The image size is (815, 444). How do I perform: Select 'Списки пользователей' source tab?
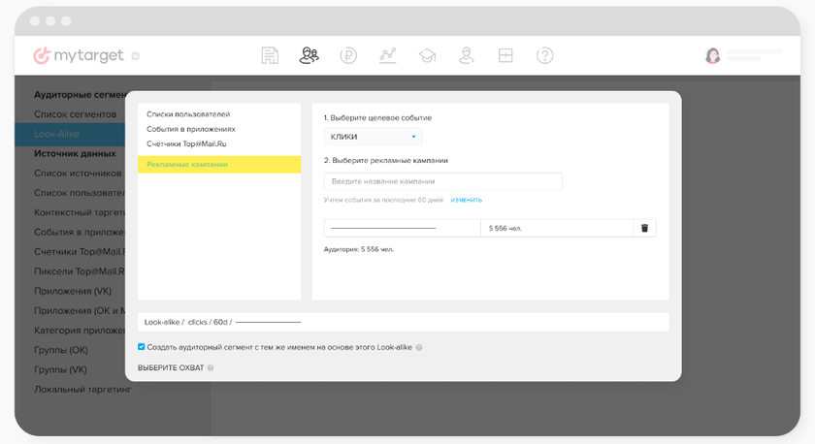click(188, 114)
